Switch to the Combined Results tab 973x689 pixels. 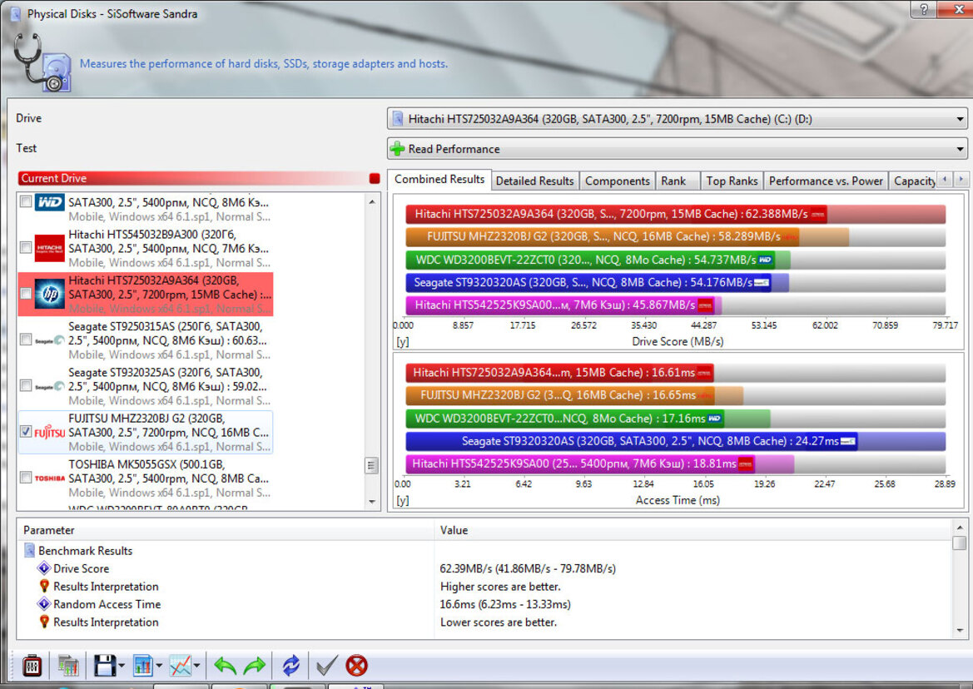(439, 180)
